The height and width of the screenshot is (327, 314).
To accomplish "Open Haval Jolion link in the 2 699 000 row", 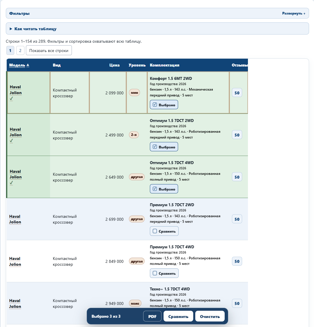I will 15,219.
